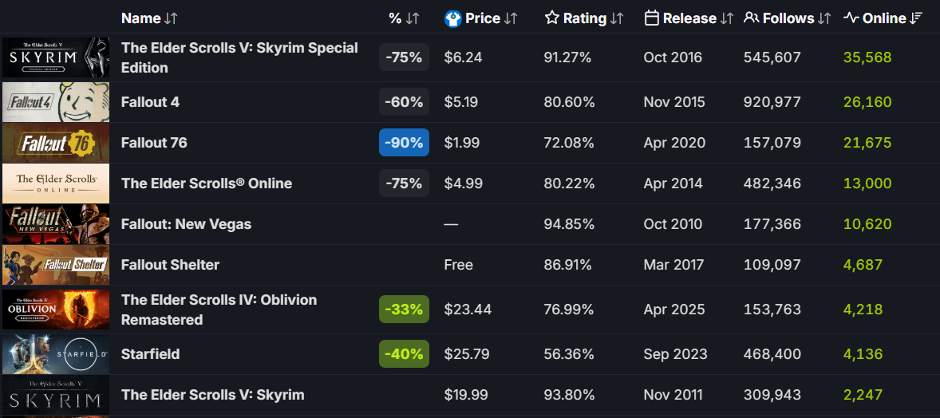Click descending sort icon beside Online
Screen dimensions: 940x418
(x=917, y=18)
